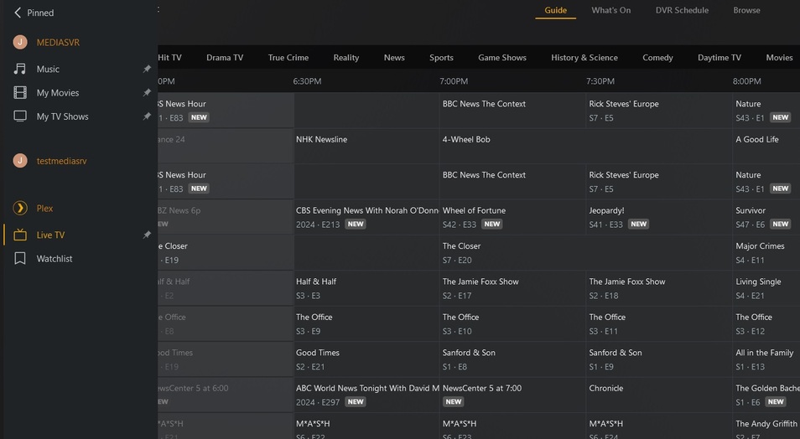Open All in the Family S1 E13
Screen dimensions: 800x439
click(766, 359)
